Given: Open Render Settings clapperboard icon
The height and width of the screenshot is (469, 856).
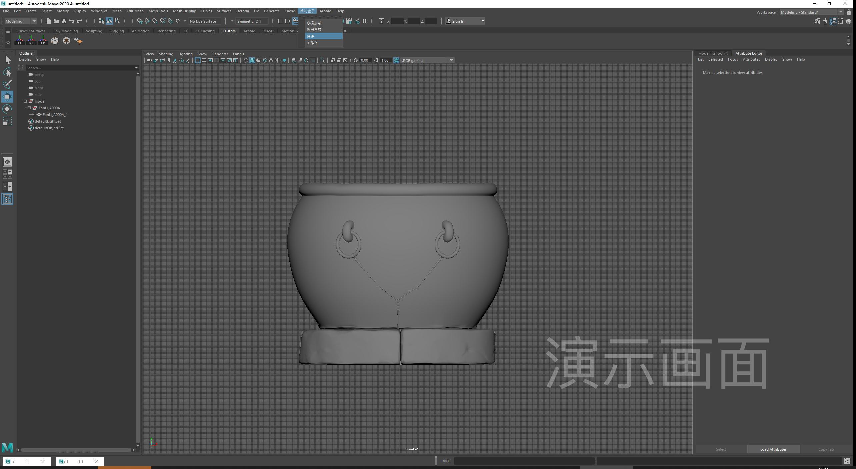Looking at the screenshot, I should coord(349,21).
